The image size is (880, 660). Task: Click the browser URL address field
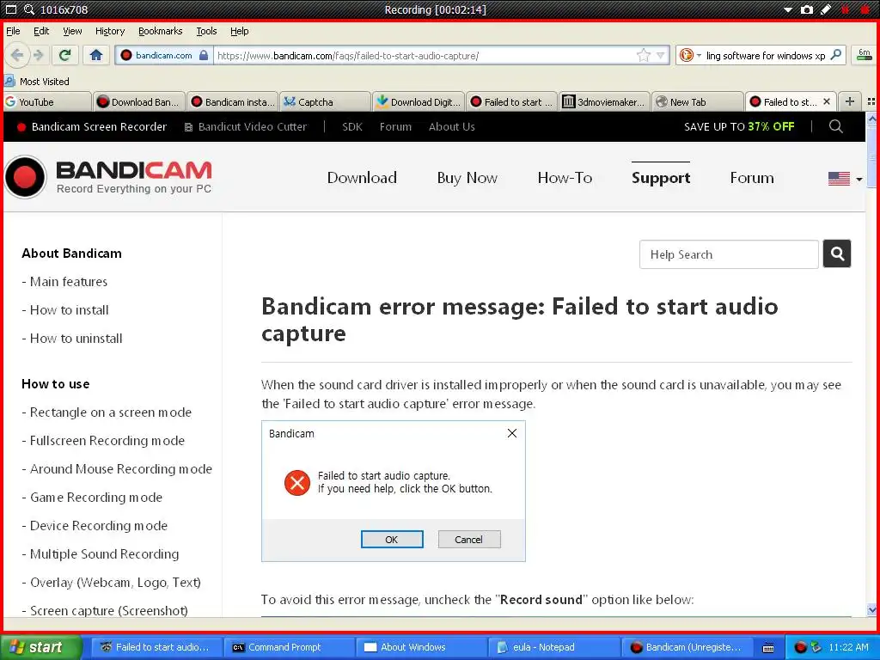tap(425, 55)
